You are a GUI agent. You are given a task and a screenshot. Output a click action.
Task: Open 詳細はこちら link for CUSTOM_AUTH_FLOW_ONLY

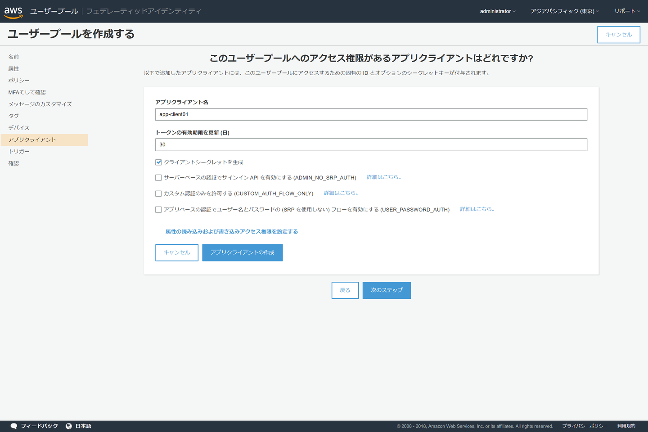pyautogui.click(x=341, y=193)
